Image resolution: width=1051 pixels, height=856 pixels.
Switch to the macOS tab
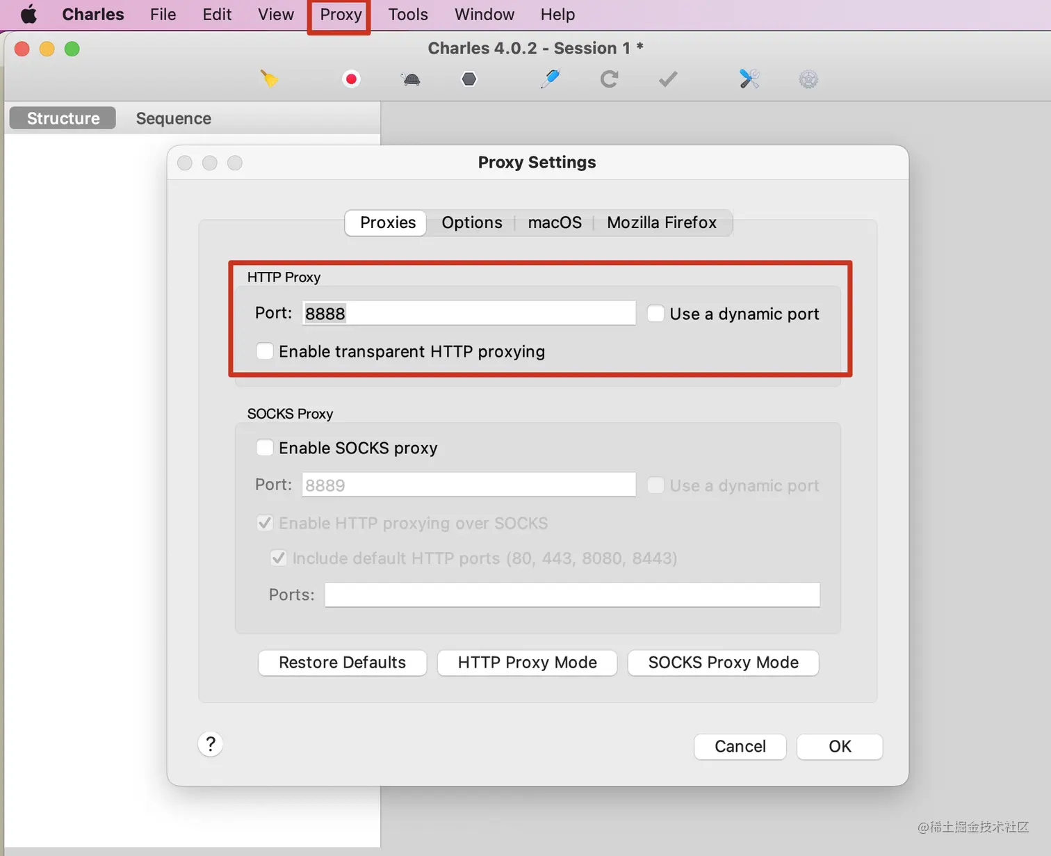[555, 223]
